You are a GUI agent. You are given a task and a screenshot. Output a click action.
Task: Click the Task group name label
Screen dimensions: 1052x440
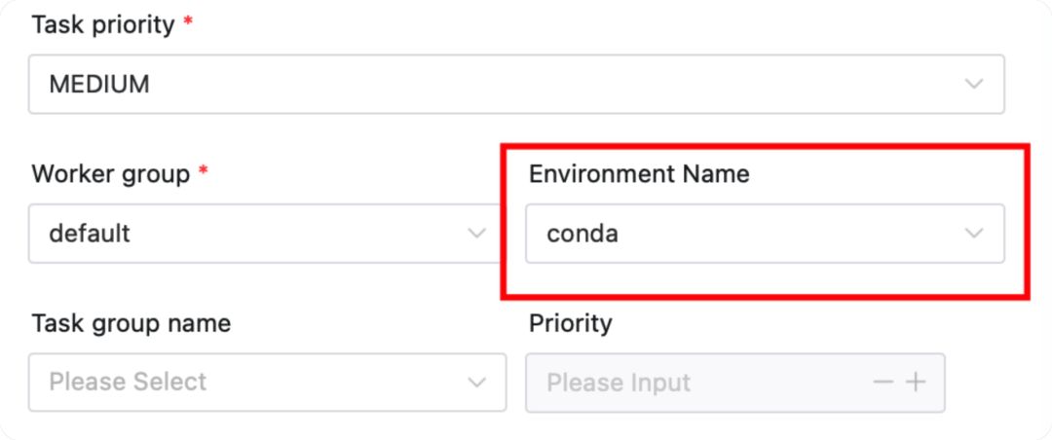point(131,323)
